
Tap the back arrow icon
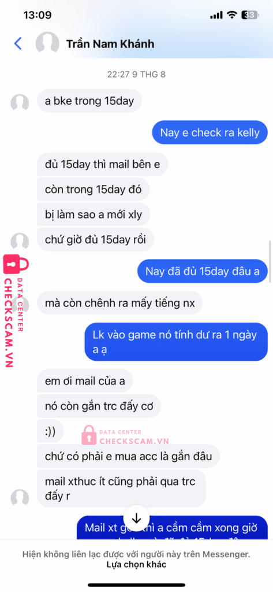(18, 44)
